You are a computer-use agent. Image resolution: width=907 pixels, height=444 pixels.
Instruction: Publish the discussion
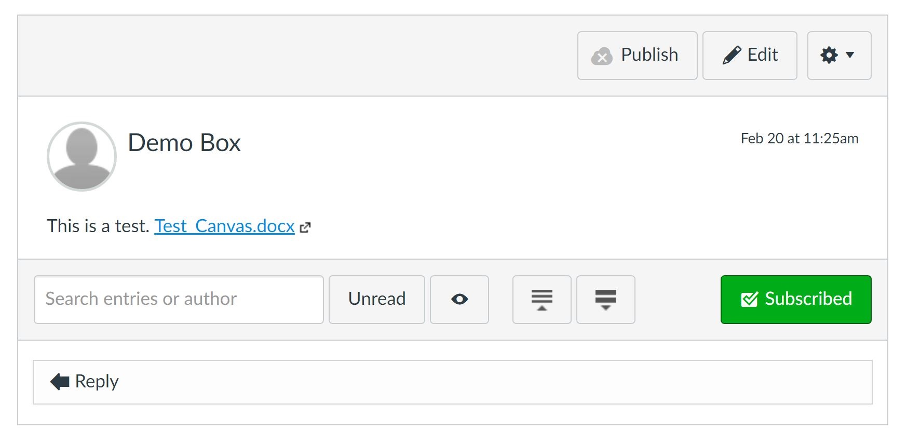638,55
